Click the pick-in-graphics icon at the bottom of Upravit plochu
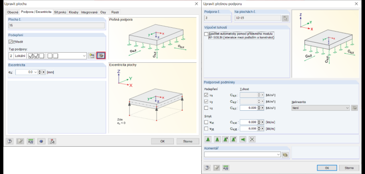 [52, 141]
